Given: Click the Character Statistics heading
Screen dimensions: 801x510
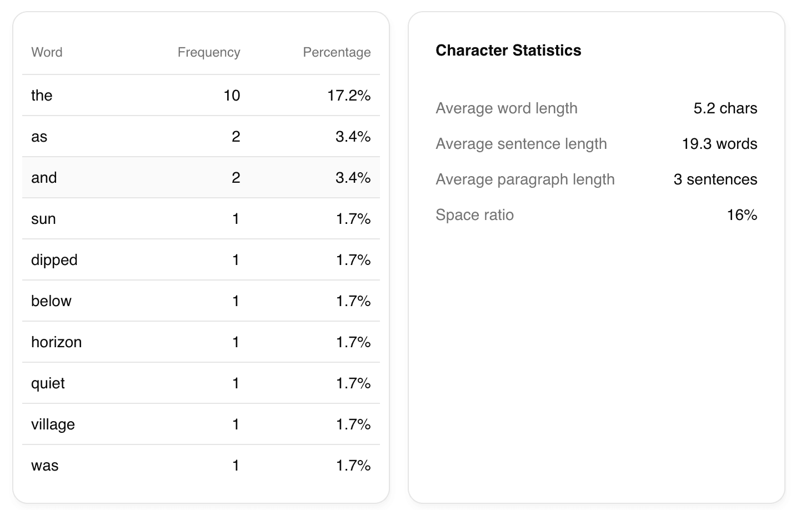Looking at the screenshot, I should pyautogui.click(x=508, y=51).
